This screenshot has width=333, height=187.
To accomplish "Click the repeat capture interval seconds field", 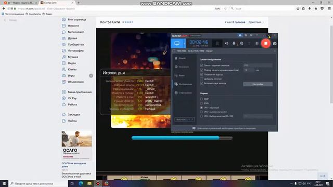I will [x=249, y=70].
